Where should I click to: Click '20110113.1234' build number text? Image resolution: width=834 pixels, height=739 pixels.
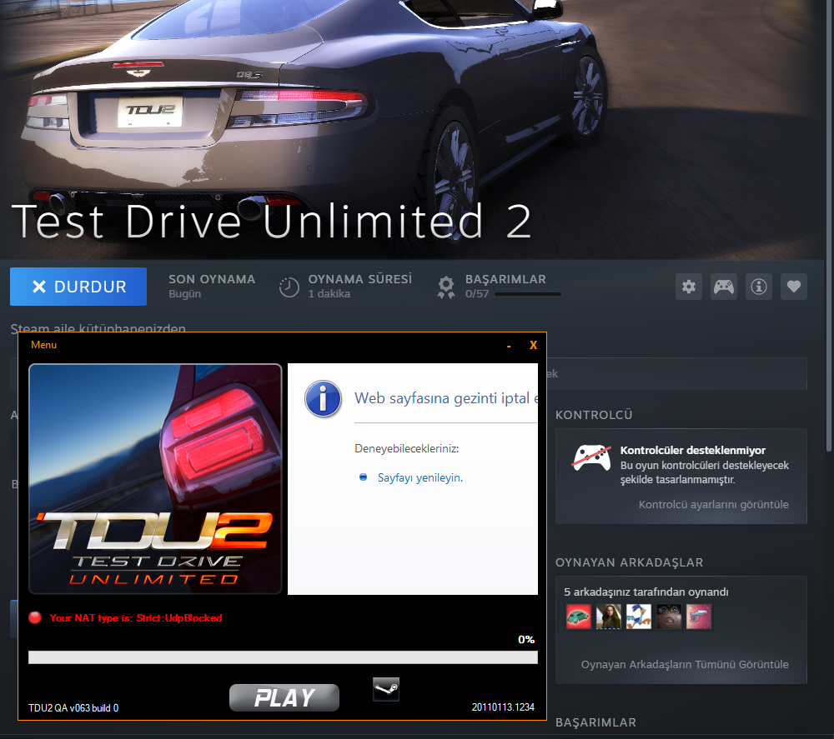[x=503, y=707]
